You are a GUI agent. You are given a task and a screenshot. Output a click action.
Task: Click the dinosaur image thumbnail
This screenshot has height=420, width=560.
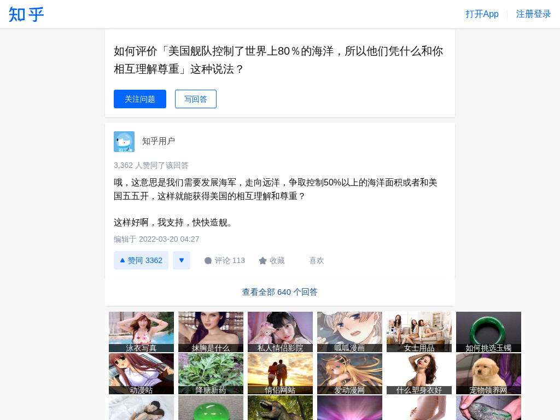coord(281,408)
